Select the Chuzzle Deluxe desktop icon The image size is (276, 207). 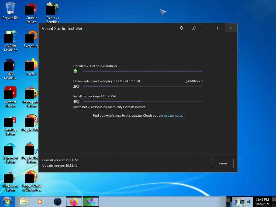tap(31, 13)
